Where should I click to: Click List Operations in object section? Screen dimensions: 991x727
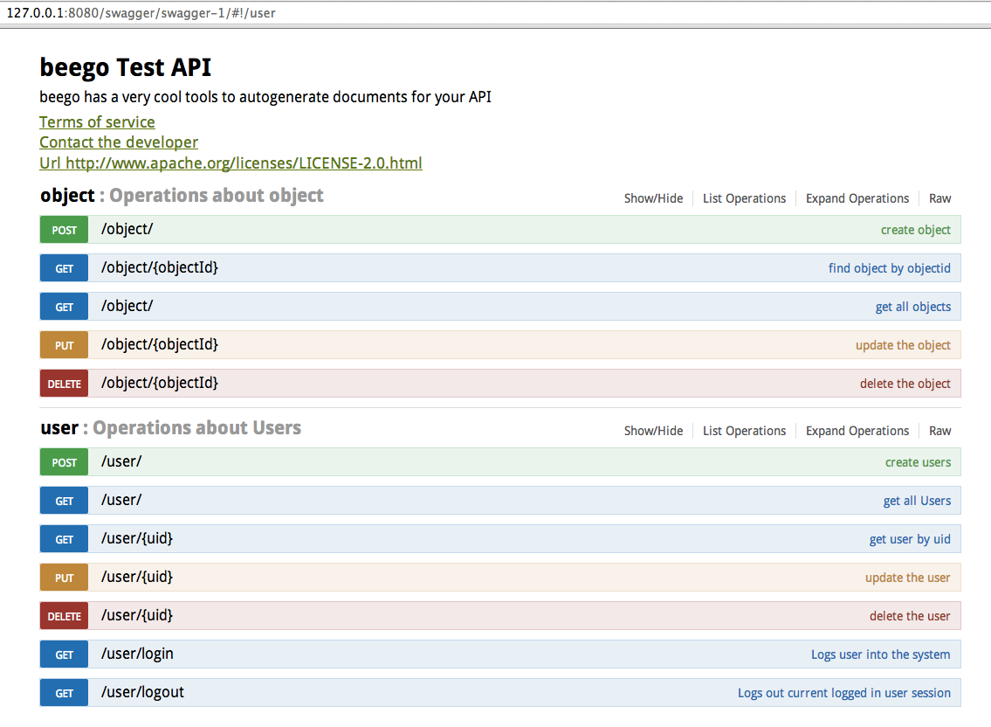tap(744, 198)
